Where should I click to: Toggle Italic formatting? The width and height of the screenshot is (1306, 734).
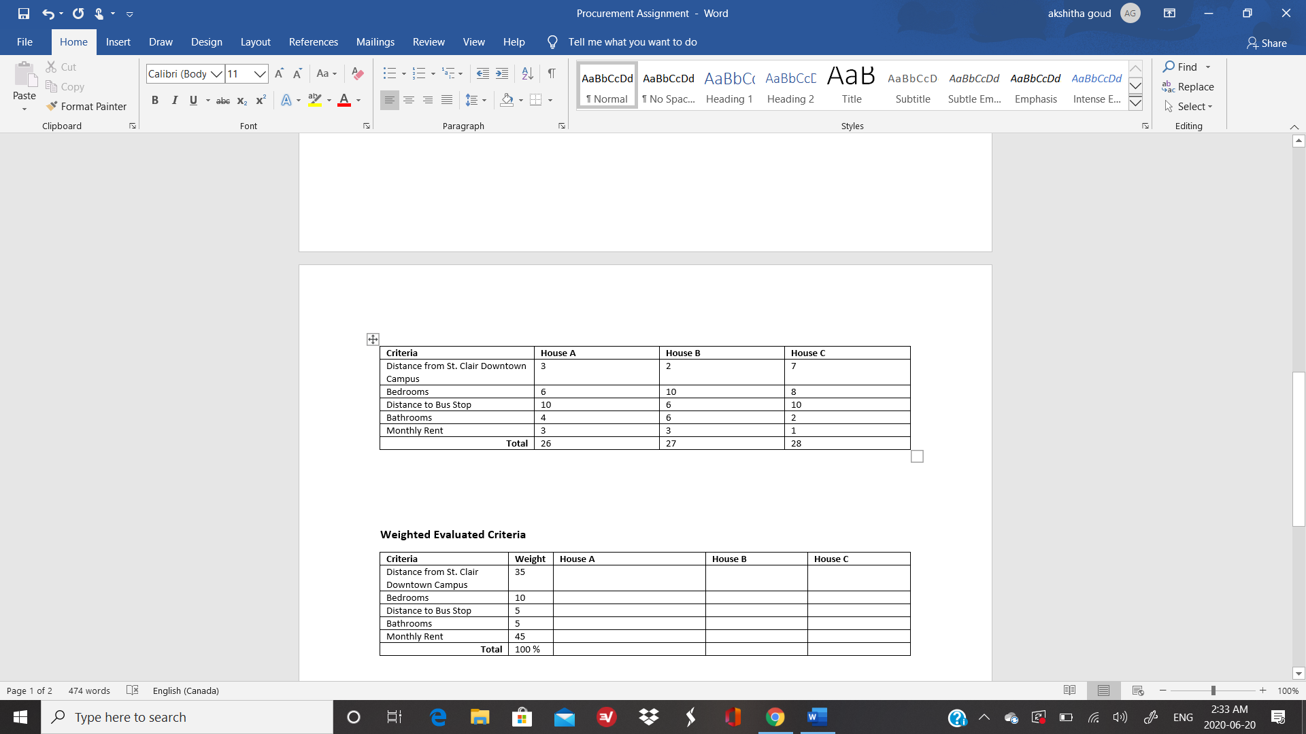(x=174, y=101)
